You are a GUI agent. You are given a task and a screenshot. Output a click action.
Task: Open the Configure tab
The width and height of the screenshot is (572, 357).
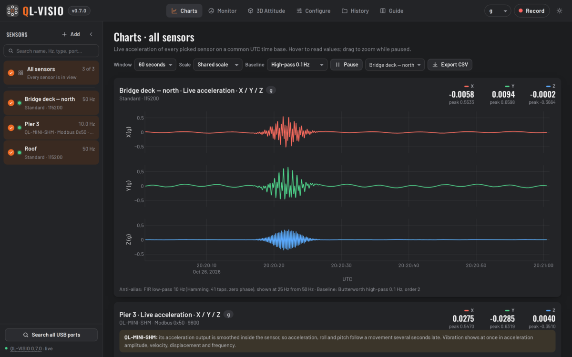pyautogui.click(x=313, y=11)
